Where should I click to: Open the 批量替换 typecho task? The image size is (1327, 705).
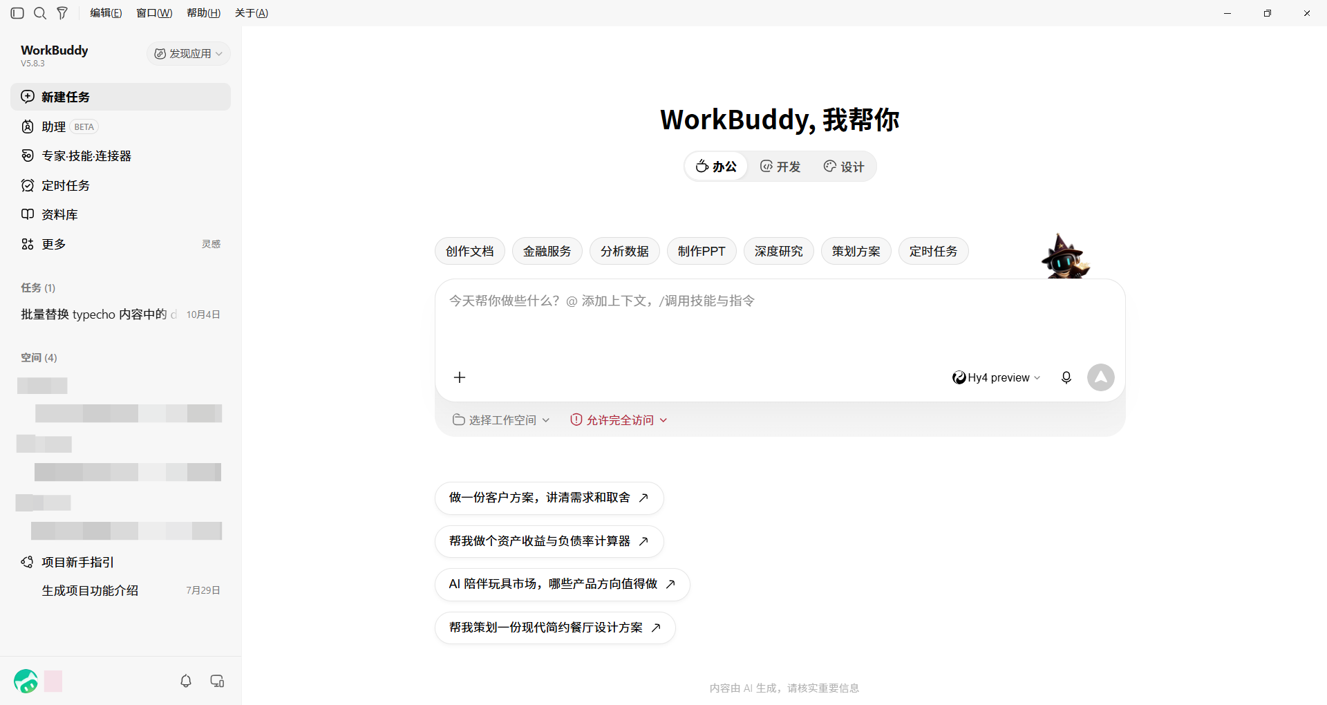click(x=120, y=314)
